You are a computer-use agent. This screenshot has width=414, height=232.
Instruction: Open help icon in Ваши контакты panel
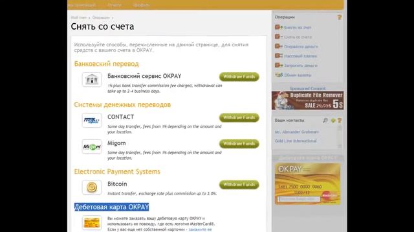(340, 121)
